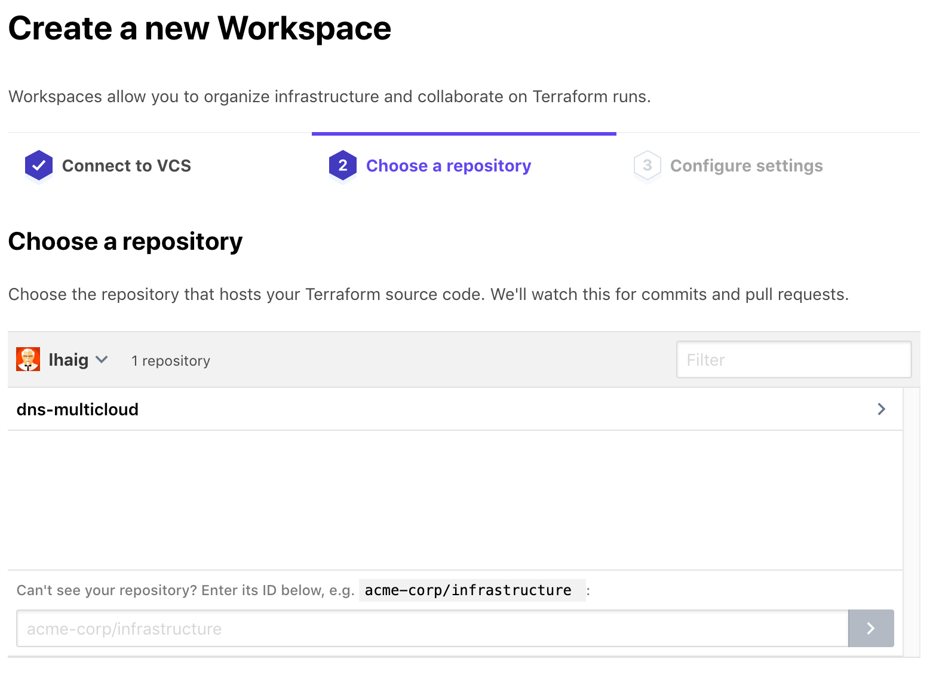Image resolution: width=939 pixels, height=680 pixels.
Task: Select the Choose a repository step tab
Action: pyautogui.click(x=448, y=166)
